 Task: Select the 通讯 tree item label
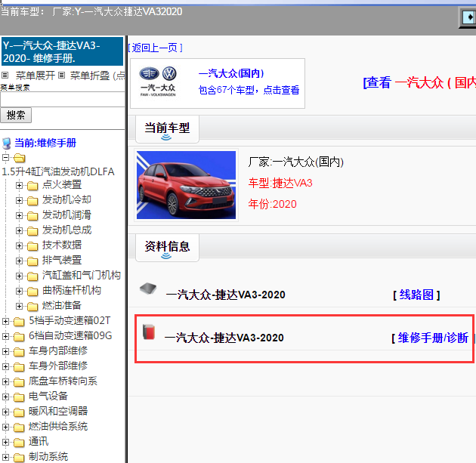click(39, 442)
